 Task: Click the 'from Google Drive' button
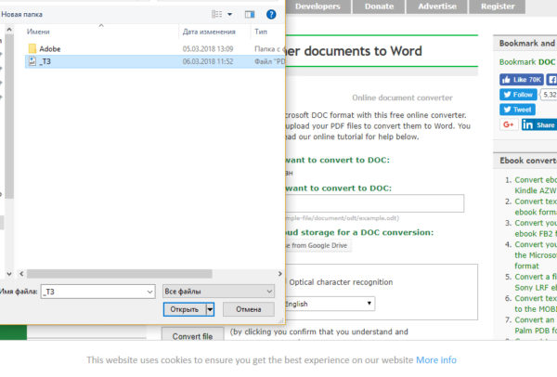[318, 245]
